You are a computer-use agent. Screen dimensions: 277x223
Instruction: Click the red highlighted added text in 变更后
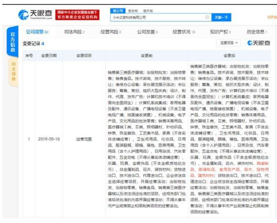[x=229, y=170]
